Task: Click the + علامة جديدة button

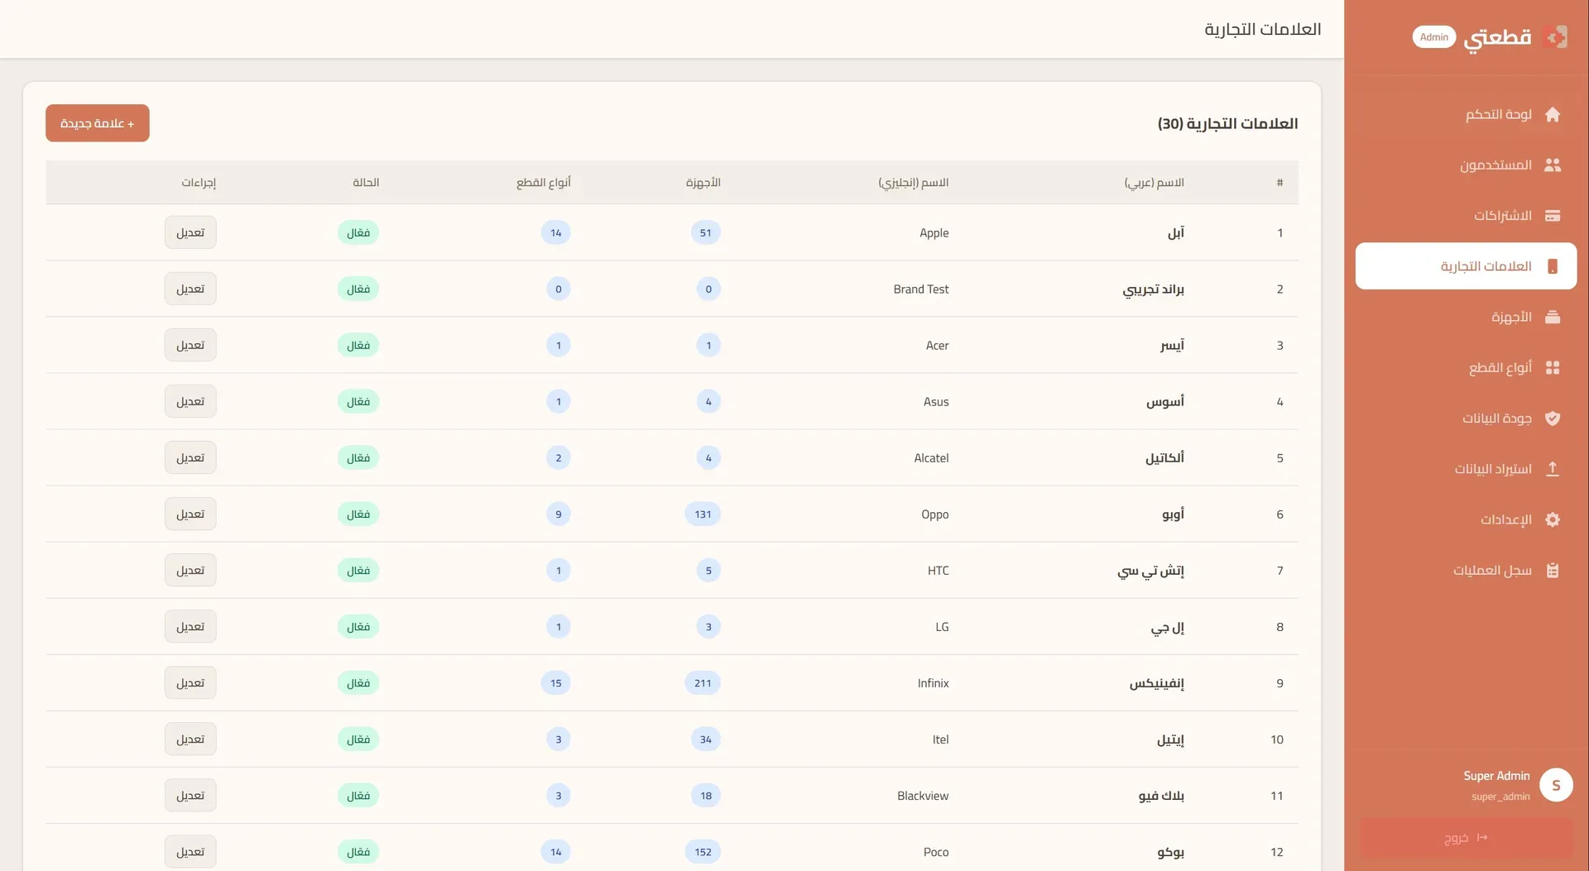Action: tap(98, 123)
